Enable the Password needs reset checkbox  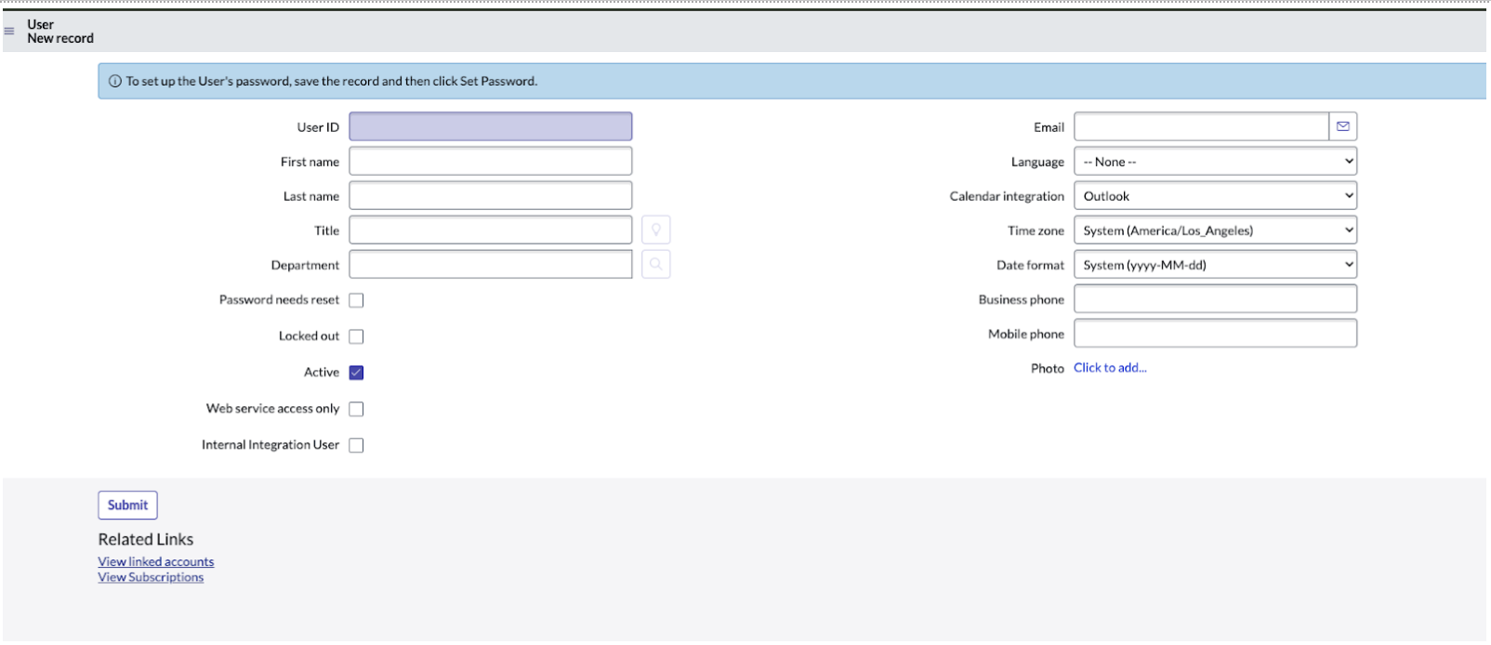pos(356,300)
